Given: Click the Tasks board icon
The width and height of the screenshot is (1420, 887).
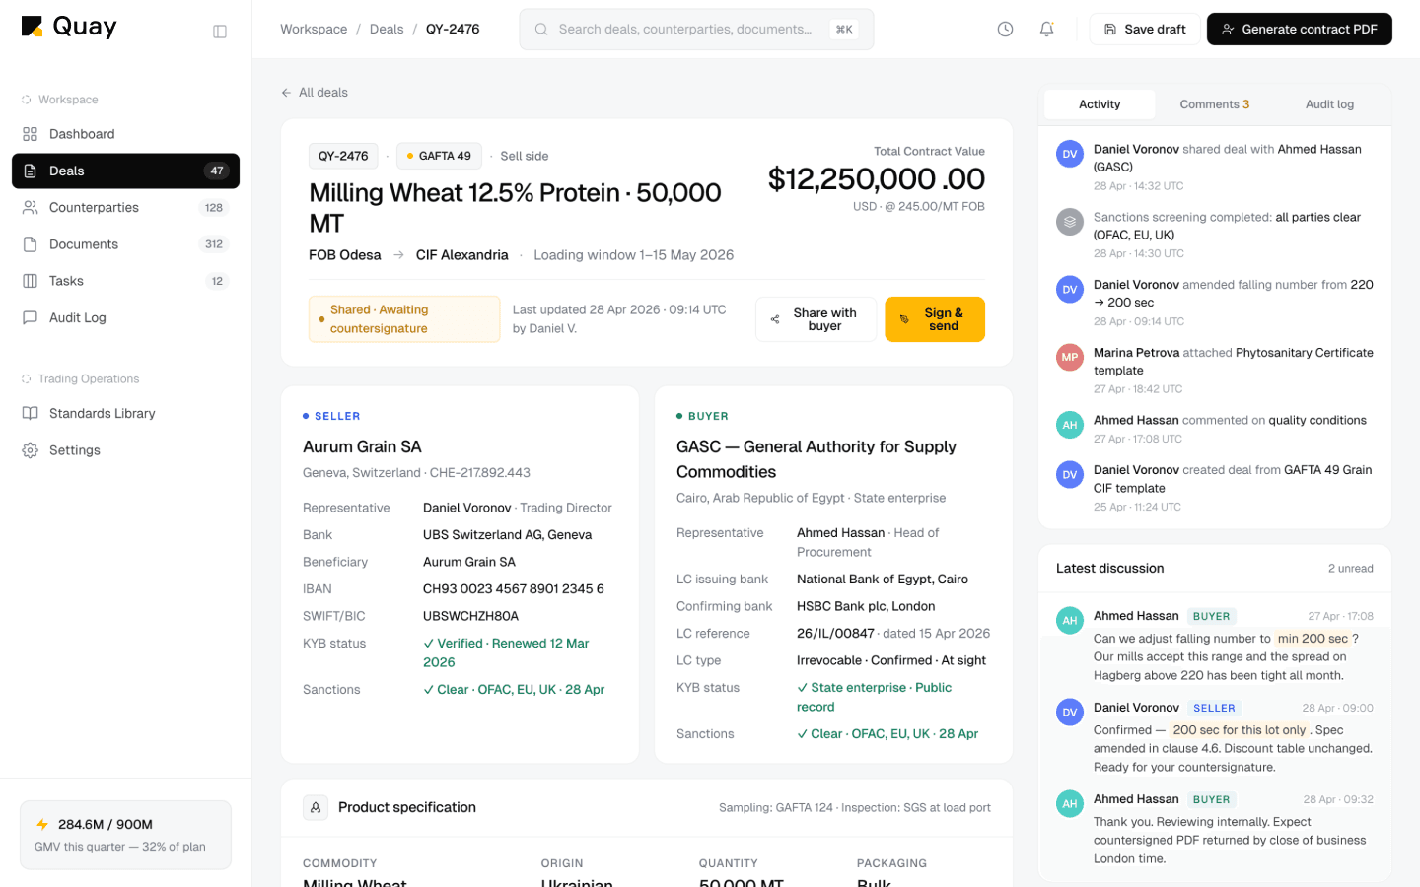Looking at the screenshot, I should pyautogui.click(x=31, y=281).
